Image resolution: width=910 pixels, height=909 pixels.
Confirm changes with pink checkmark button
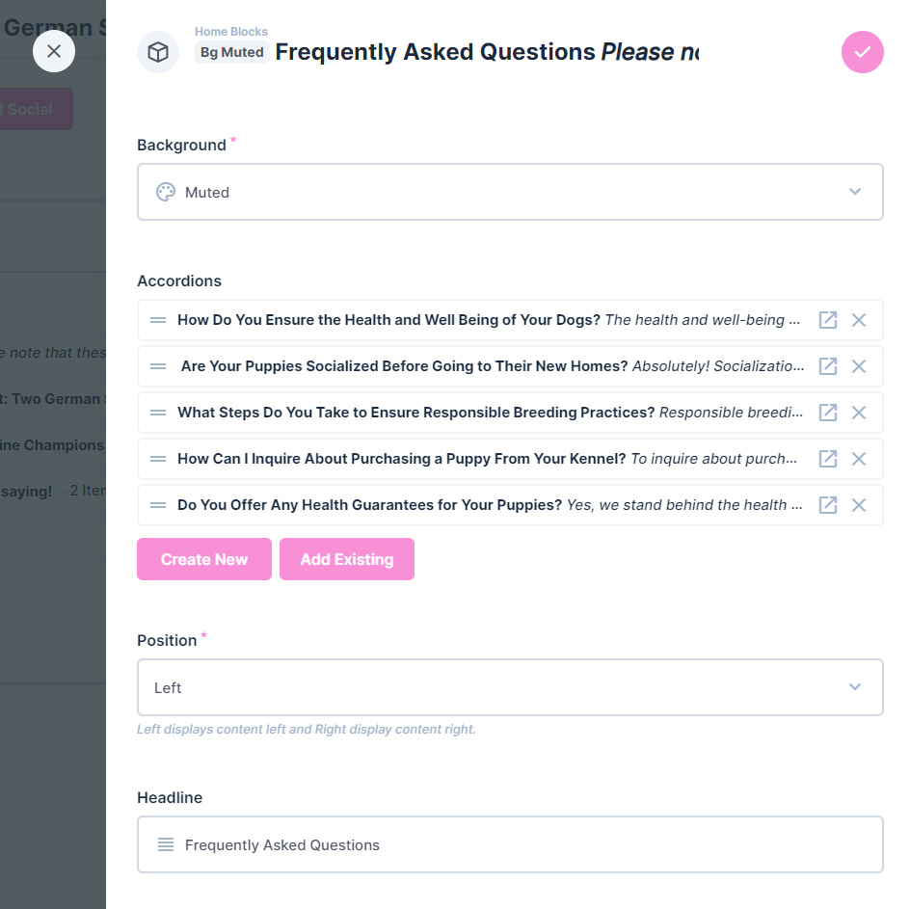pos(862,52)
